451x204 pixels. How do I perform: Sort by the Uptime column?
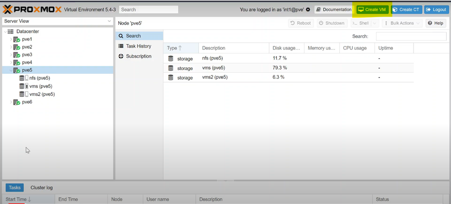pos(394,48)
